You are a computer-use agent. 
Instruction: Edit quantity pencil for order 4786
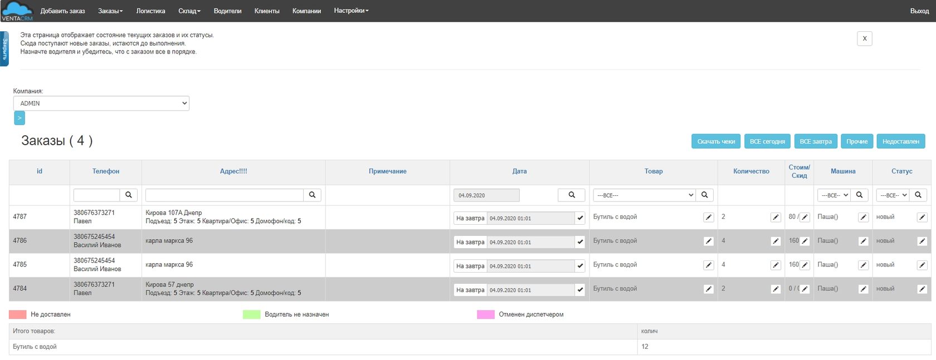coord(776,241)
